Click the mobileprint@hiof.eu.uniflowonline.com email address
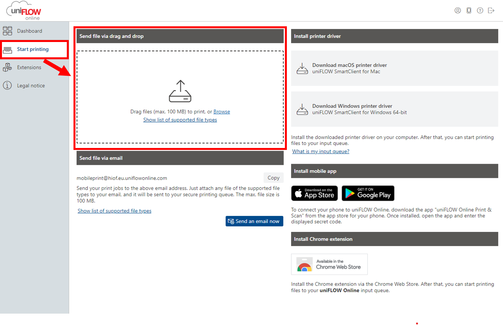 [122, 178]
